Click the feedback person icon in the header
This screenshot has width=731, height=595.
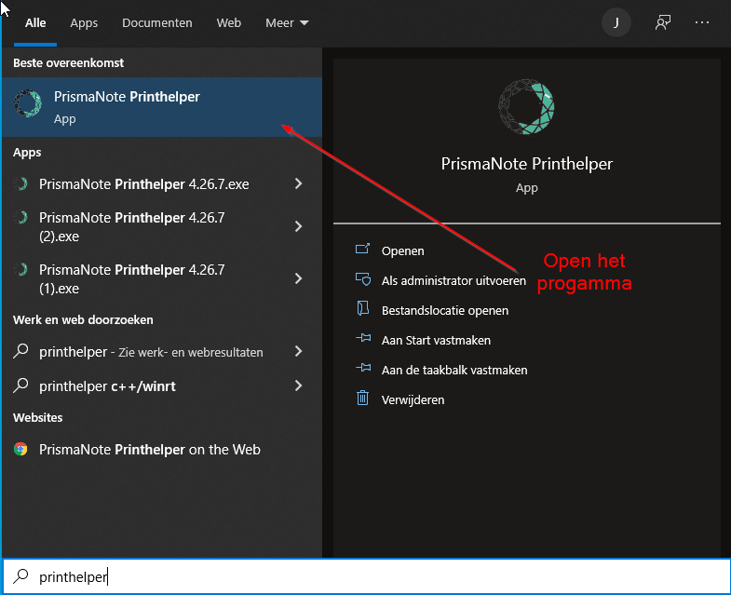click(x=663, y=22)
